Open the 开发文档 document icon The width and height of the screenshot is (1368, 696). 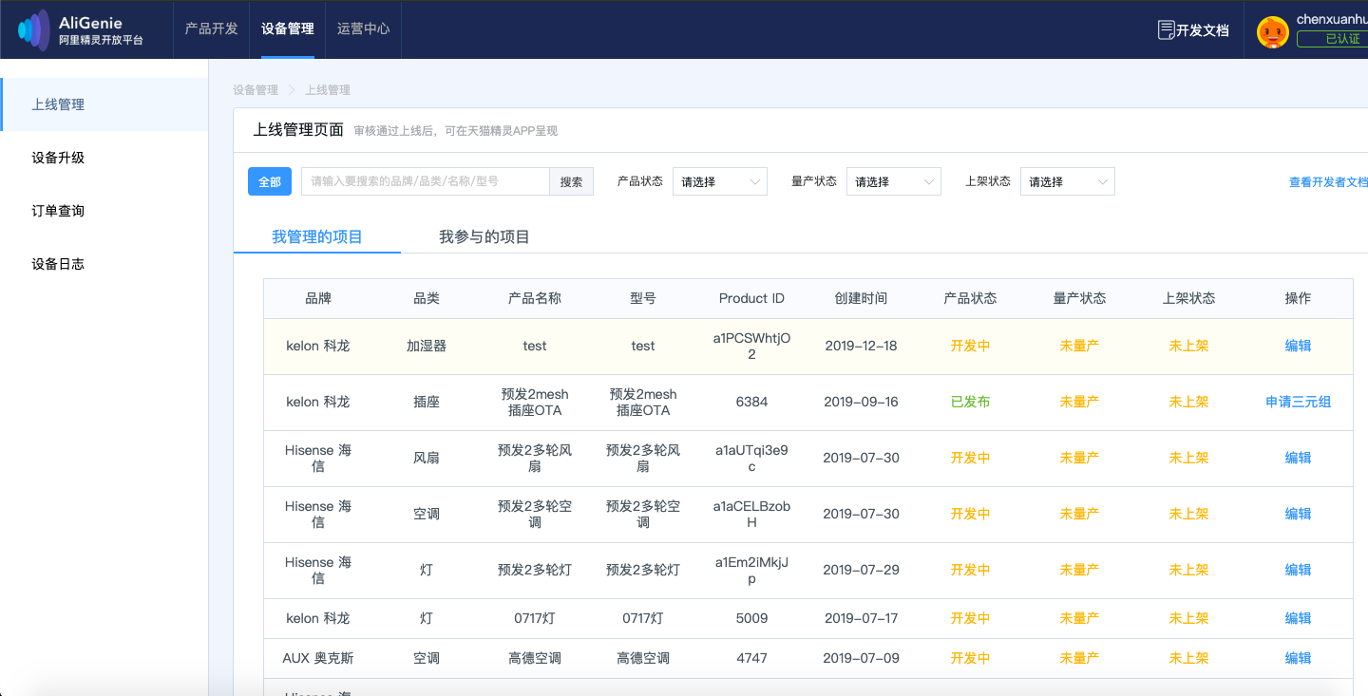pyautogui.click(x=1166, y=29)
